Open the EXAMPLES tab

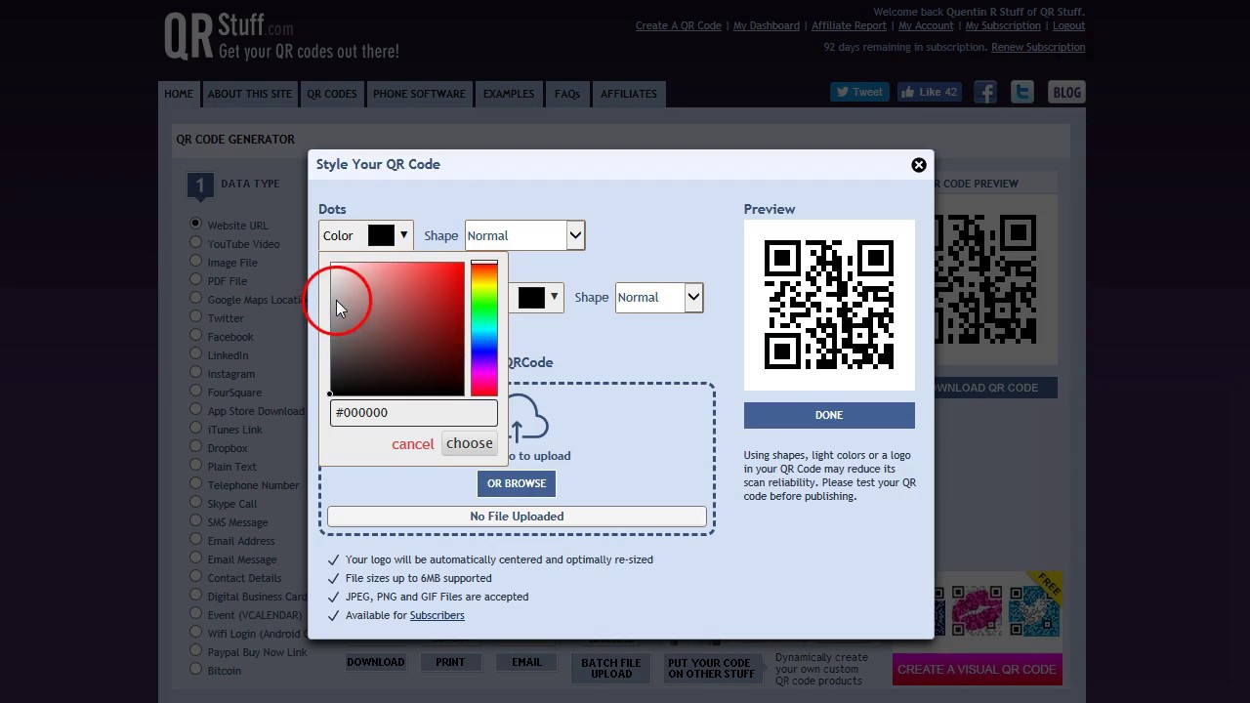(x=508, y=94)
